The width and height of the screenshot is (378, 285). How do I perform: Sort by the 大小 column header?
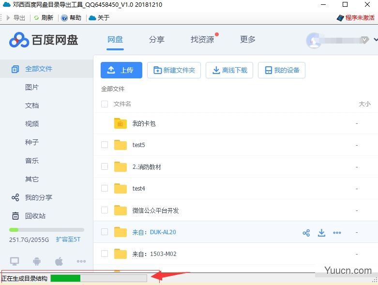click(x=364, y=104)
